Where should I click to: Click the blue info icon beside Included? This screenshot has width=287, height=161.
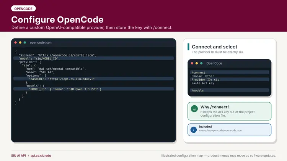[194, 130]
